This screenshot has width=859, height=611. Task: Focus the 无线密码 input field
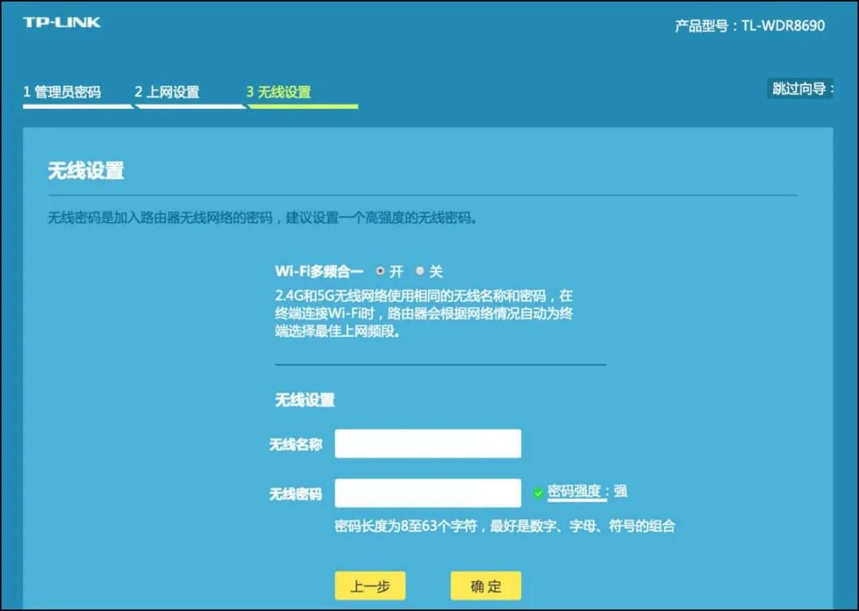428,493
